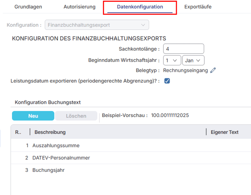Go to the Exportläufe tab
Viewport: 251px width, 195px height.
(198, 7)
